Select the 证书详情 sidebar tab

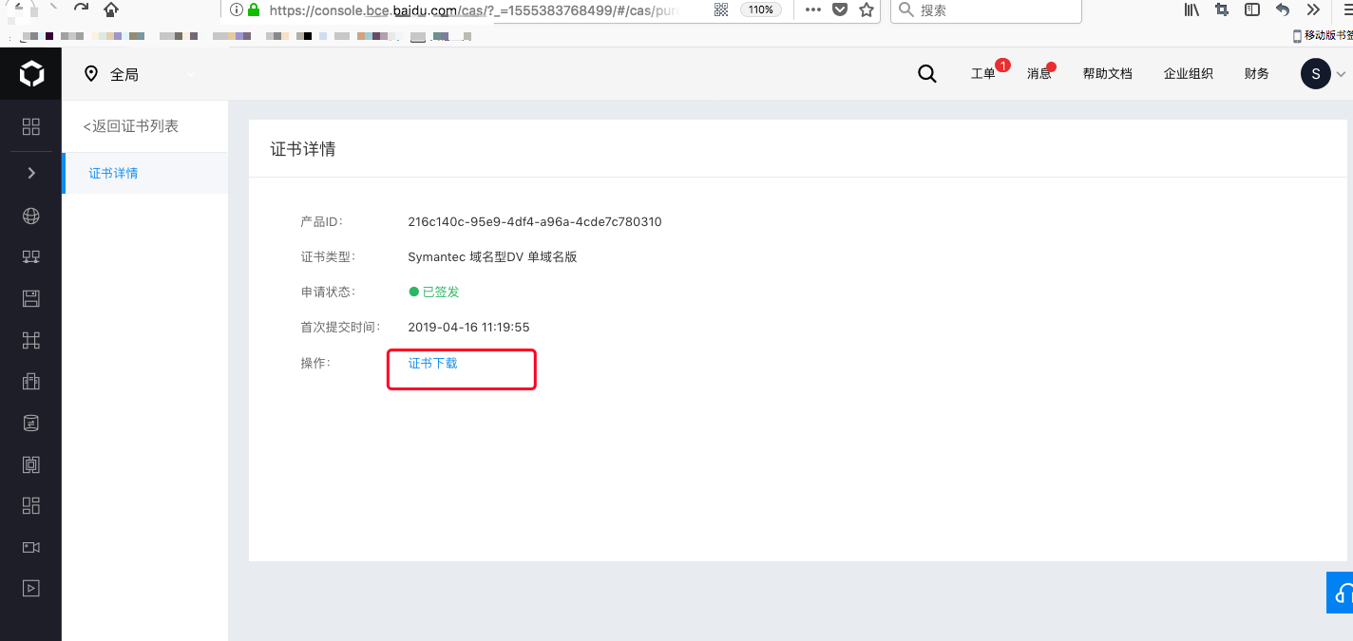pos(145,173)
